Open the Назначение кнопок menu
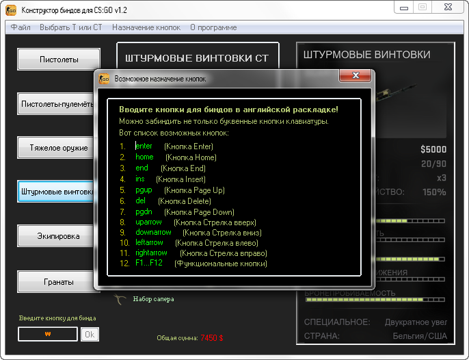The height and width of the screenshot is (360, 469). point(146,27)
